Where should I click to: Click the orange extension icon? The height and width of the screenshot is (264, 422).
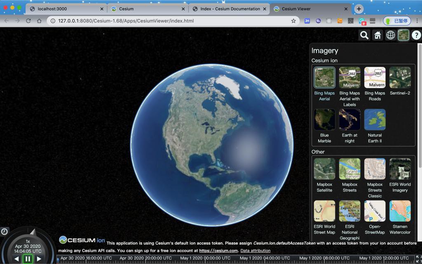[340, 21]
